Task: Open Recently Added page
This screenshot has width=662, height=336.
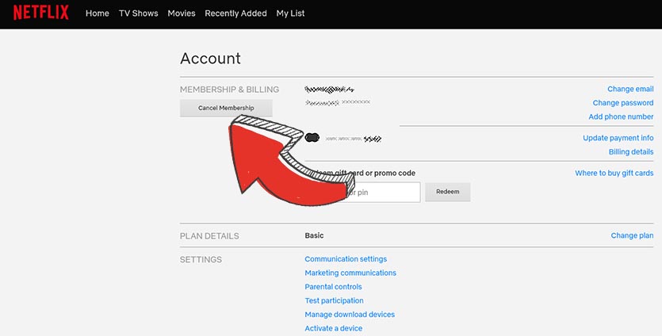Action: [235, 13]
